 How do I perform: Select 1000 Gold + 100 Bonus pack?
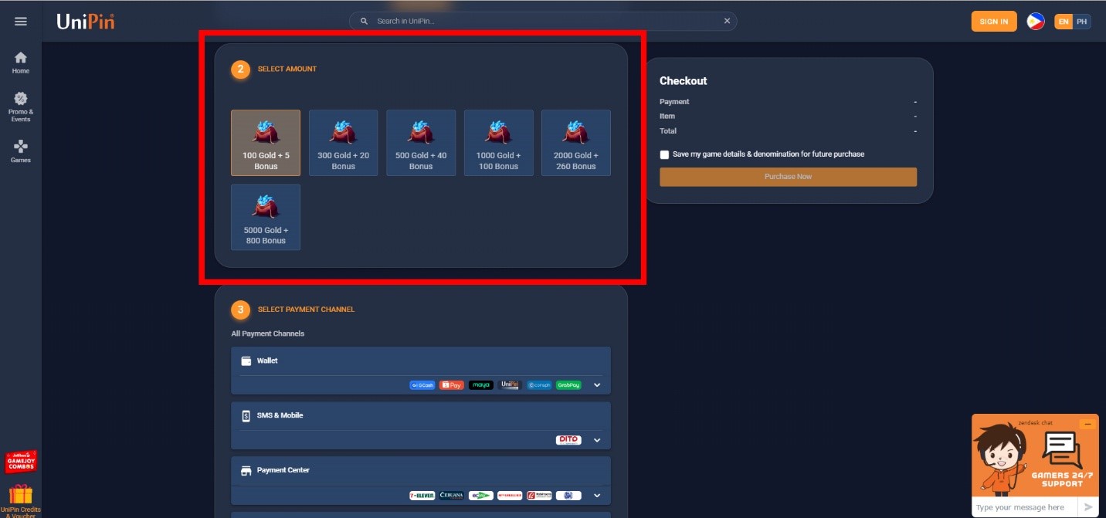[x=499, y=143]
